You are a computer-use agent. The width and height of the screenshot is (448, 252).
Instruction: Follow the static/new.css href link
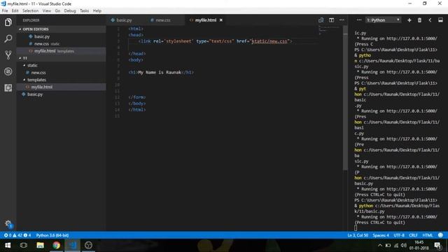(269, 41)
